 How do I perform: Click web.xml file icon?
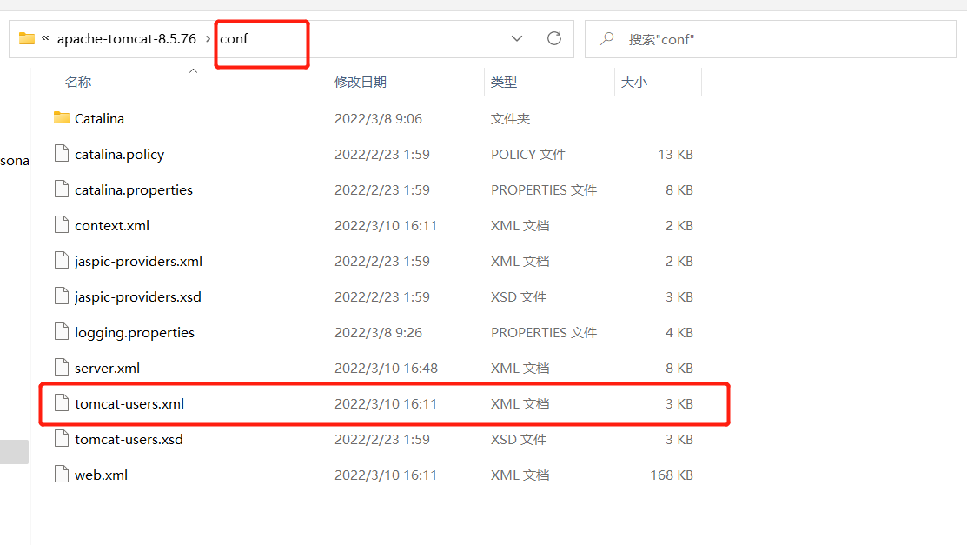(62, 475)
